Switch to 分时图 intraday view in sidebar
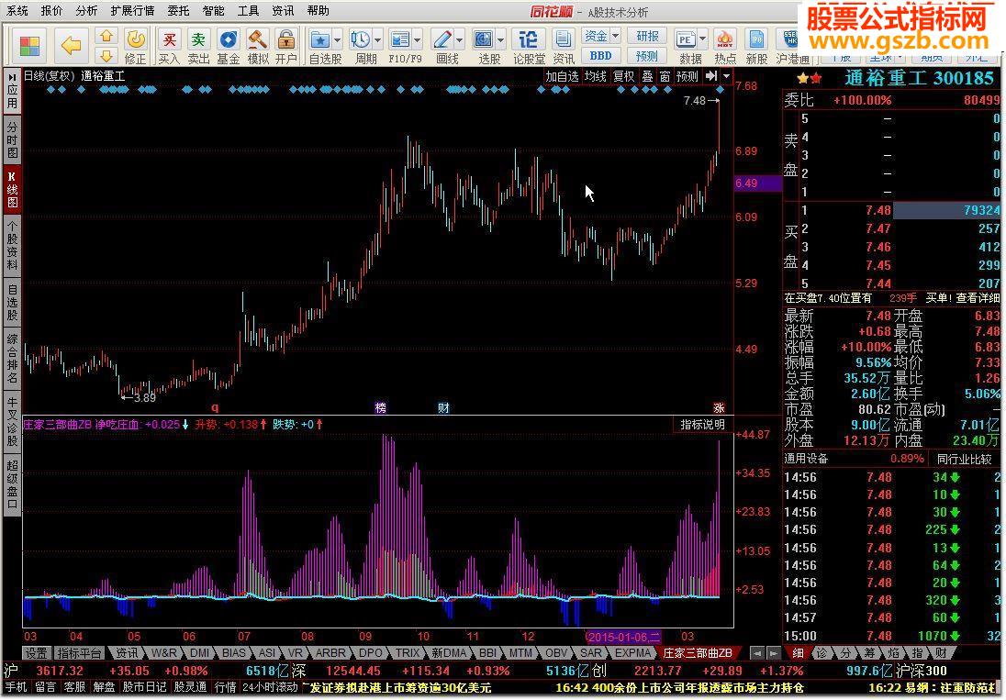Viewport: 1006px width, 700px height. click(x=12, y=139)
